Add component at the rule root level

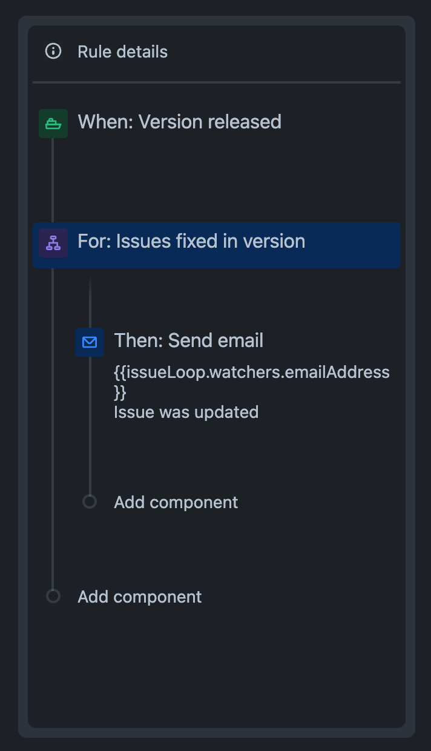[x=139, y=596]
